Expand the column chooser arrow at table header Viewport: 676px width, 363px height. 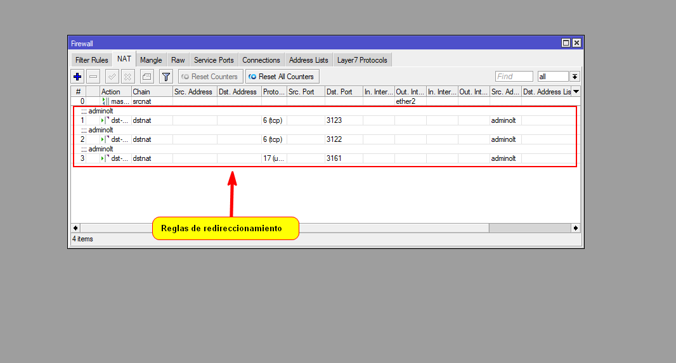(x=576, y=92)
